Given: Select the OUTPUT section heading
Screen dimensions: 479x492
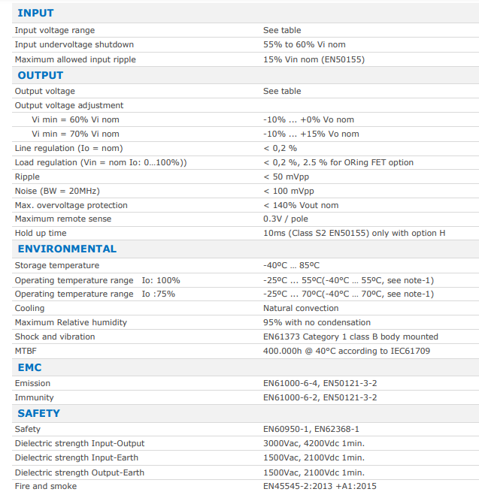Looking at the screenshot, I should coord(40,75).
